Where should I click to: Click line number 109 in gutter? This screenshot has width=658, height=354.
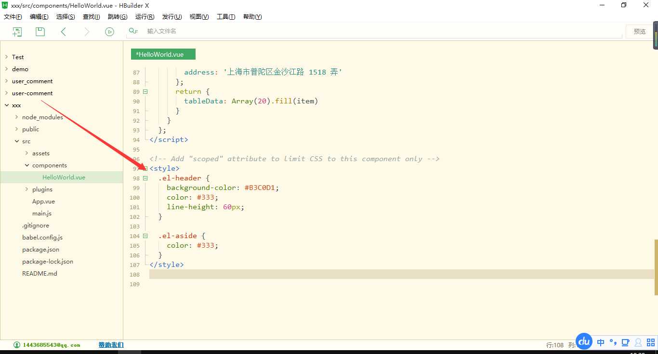[135, 284]
